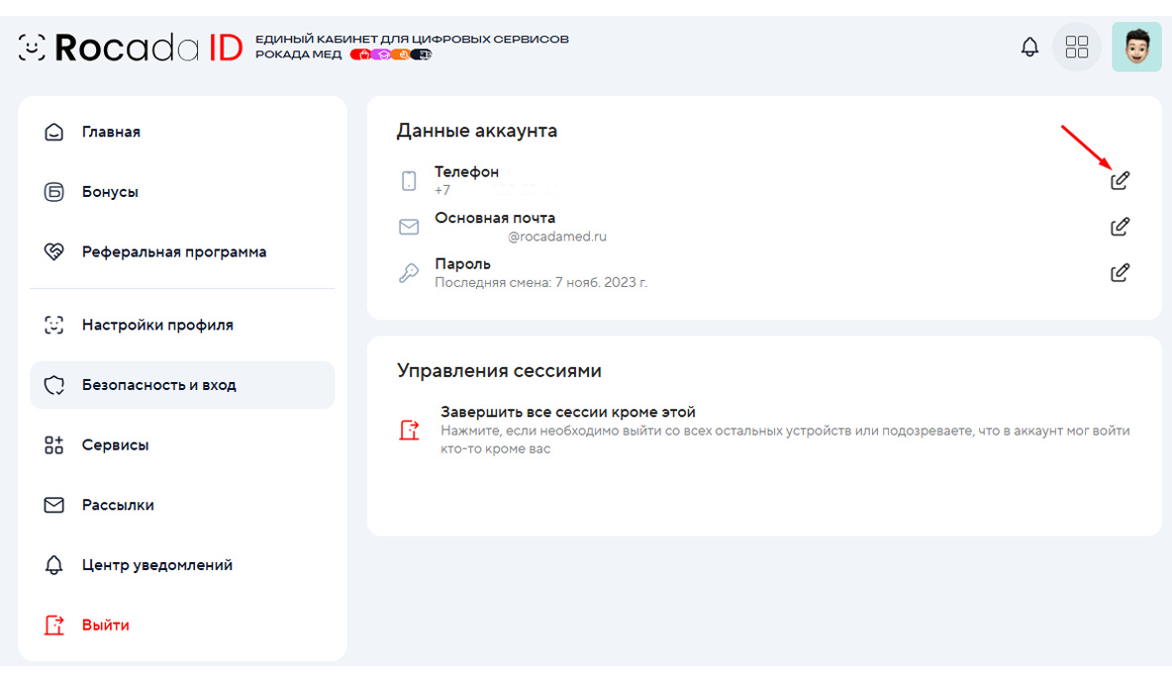Click the red end-sessions exit icon
The image size is (1172, 684).
point(409,430)
